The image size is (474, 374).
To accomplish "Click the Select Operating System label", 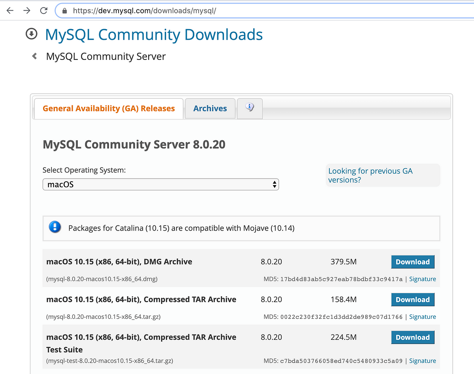I will (84, 170).
